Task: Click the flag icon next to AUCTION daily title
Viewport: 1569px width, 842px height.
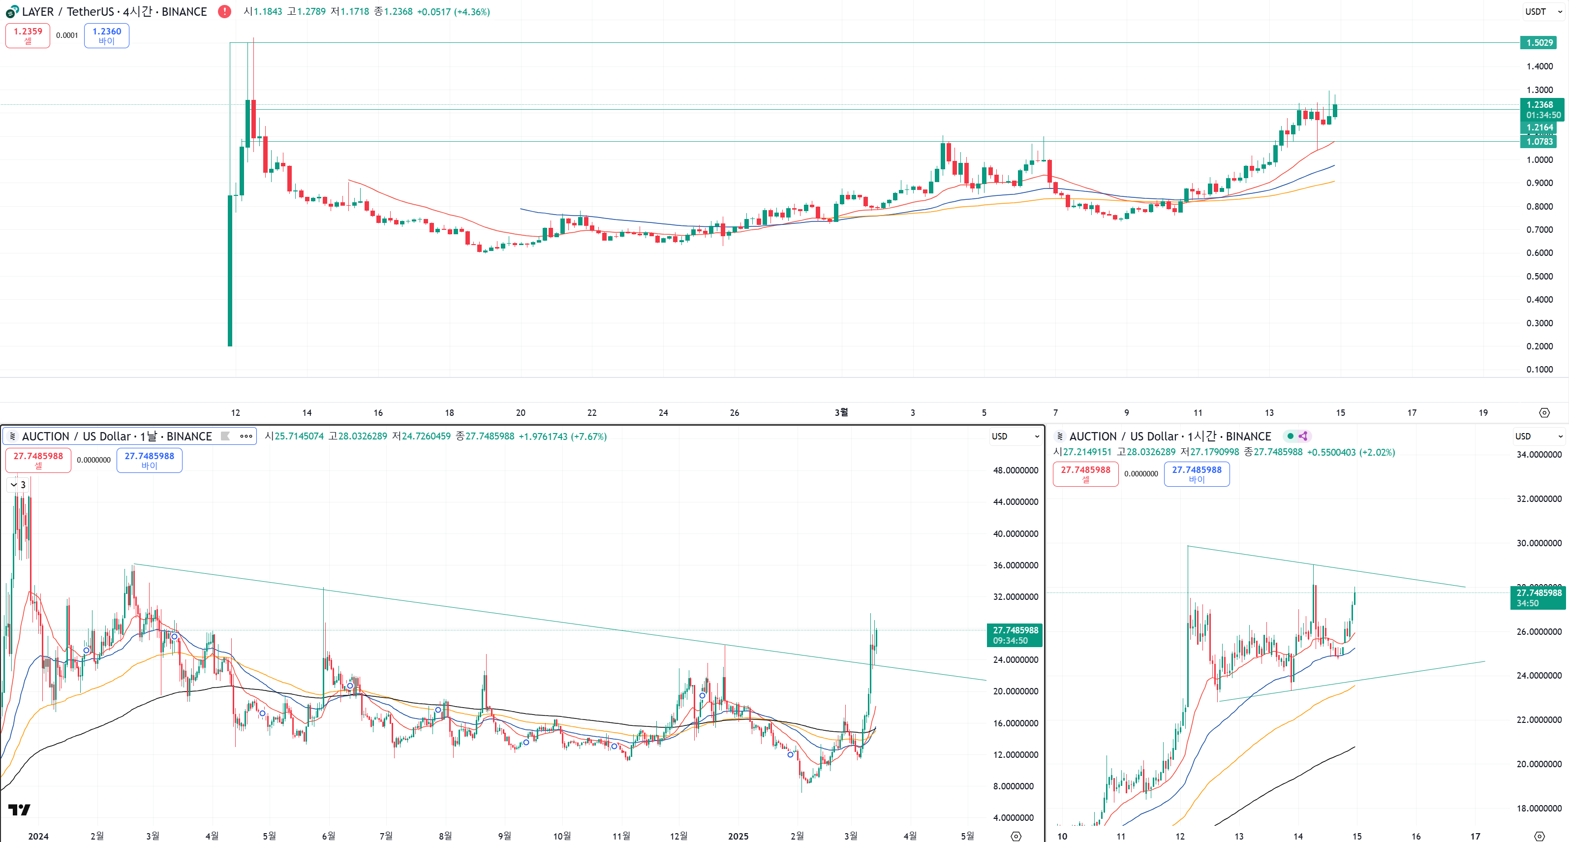Action: click(225, 436)
